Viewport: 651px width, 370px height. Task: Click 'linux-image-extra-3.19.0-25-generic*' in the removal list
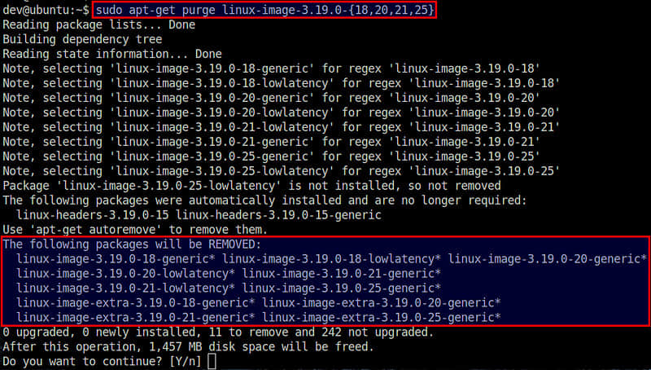(382, 318)
